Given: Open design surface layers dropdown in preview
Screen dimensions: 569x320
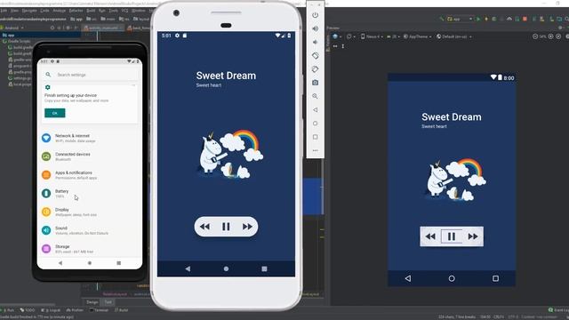Looking at the screenshot, I should pos(337,36).
